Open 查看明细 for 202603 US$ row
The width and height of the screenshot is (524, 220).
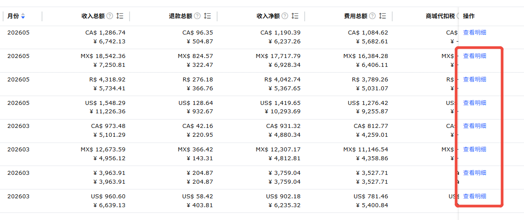point(474,196)
